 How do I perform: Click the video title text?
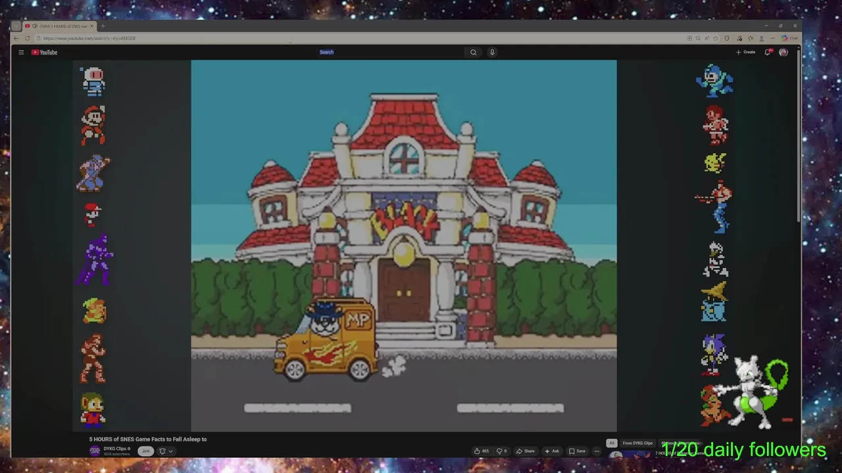[148, 439]
